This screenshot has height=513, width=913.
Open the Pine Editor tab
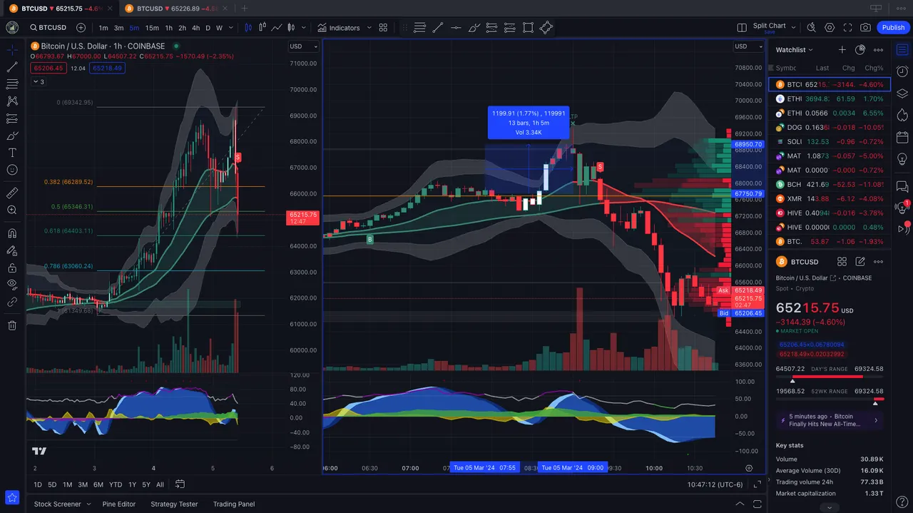pyautogui.click(x=118, y=504)
